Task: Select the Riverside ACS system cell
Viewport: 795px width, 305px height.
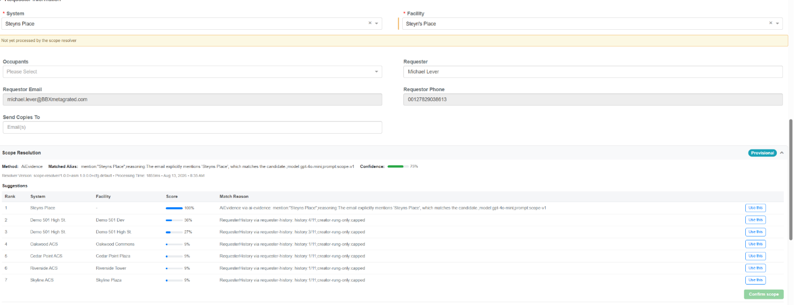Action: point(44,269)
